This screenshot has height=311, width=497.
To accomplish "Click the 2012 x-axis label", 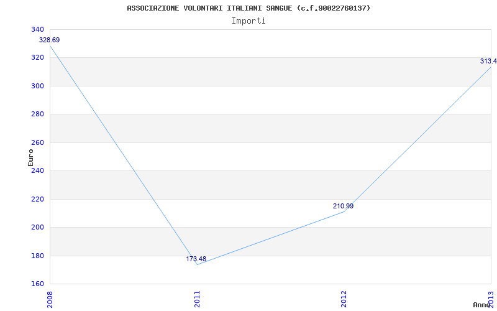I will point(344,299).
